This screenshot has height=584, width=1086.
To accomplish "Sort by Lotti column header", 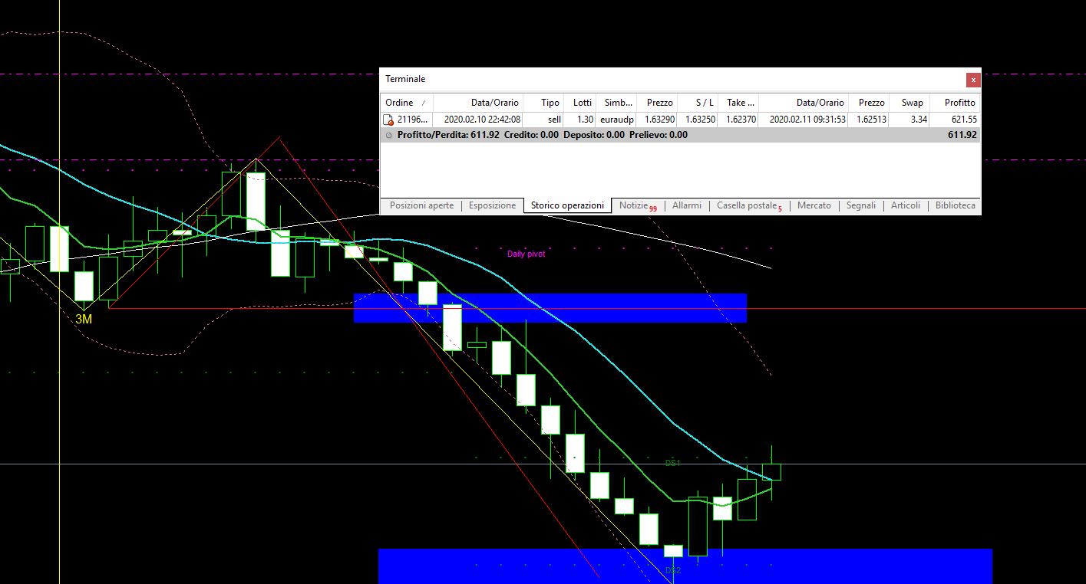I will (x=580, y=103).
